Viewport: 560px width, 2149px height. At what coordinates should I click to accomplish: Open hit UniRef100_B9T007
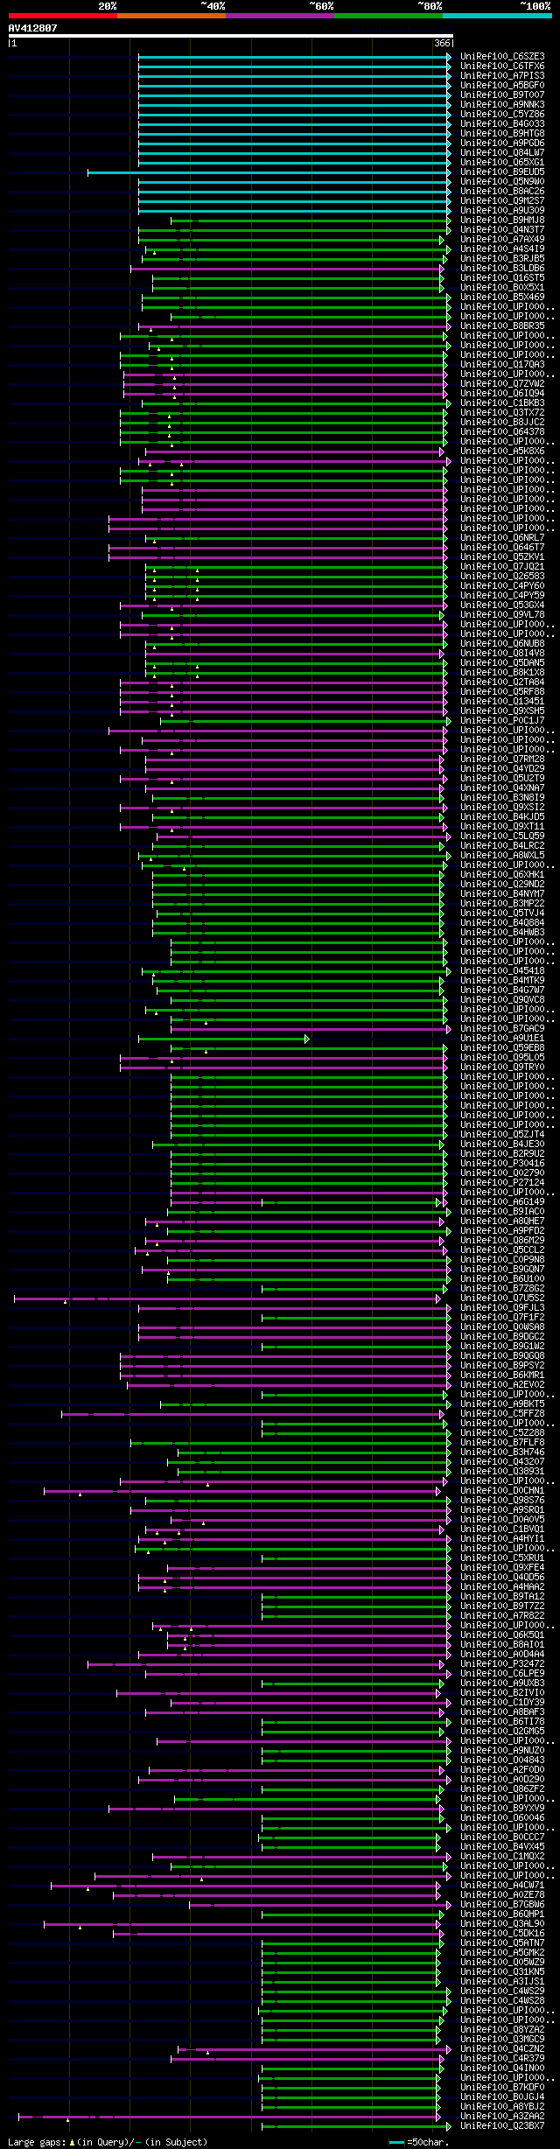[502, 95]
